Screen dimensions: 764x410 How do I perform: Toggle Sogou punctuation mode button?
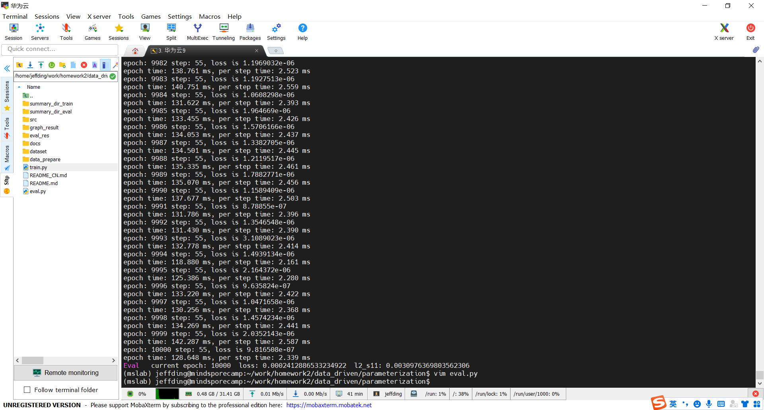click(x=685, y=404)
